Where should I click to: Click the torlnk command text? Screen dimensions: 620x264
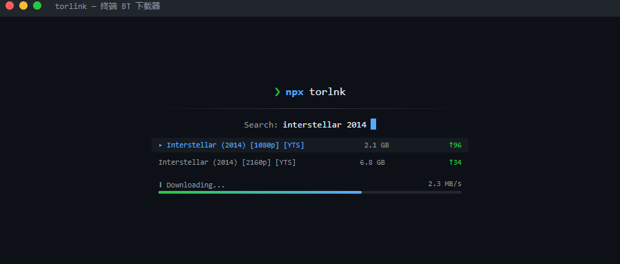[328, 92]
